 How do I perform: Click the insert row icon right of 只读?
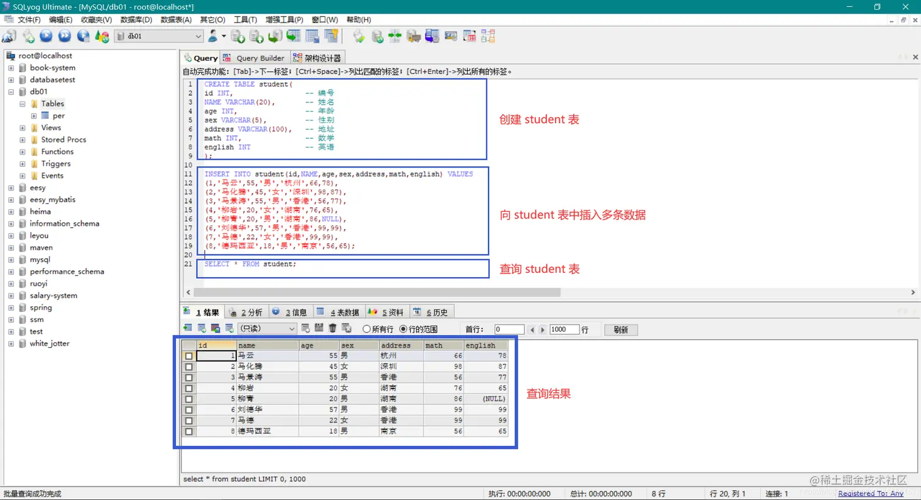coord(305,328)
